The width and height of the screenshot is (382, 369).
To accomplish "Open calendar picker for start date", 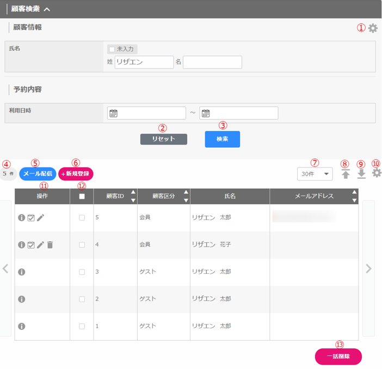I will [x=114, y=114].
